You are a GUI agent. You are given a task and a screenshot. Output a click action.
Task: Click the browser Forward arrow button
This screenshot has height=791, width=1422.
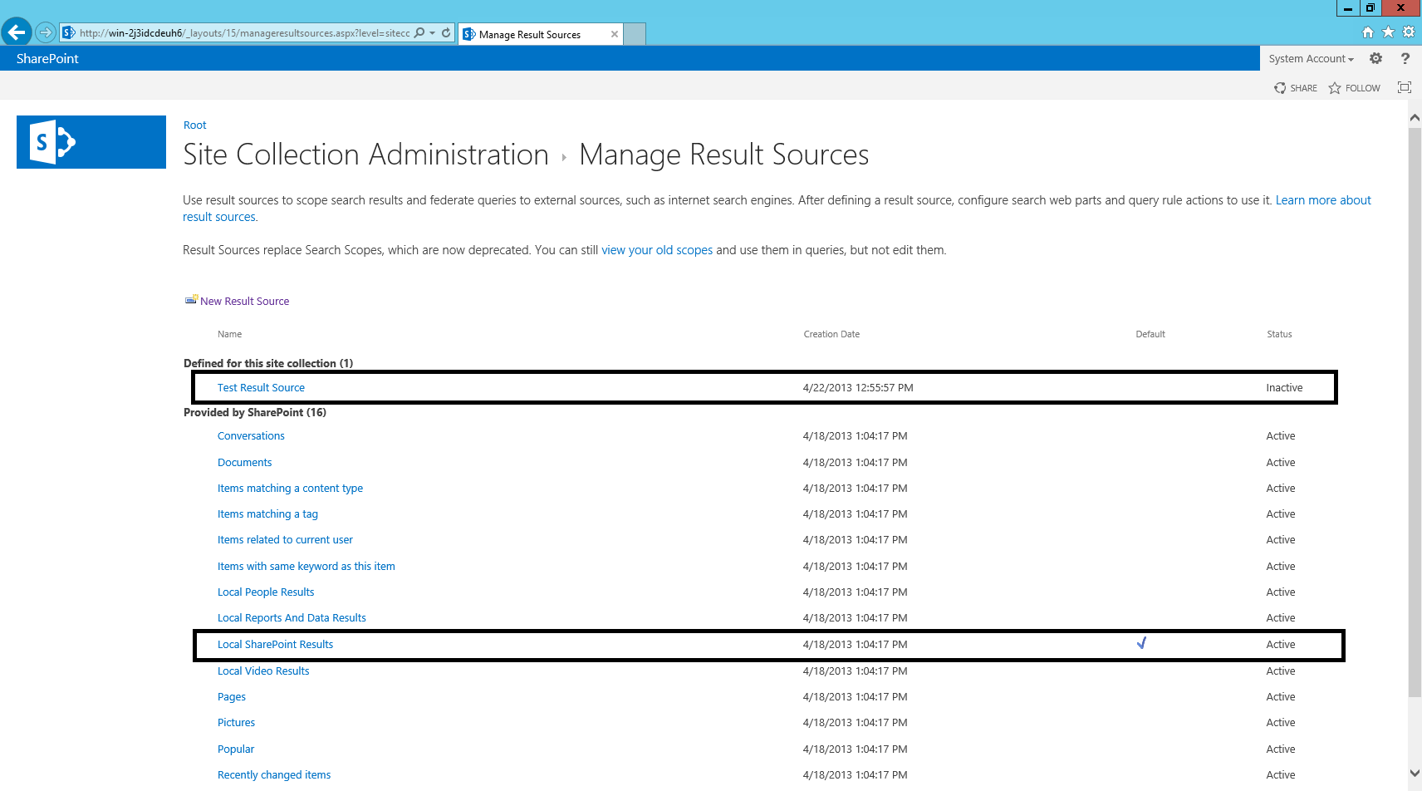(46, 32)
